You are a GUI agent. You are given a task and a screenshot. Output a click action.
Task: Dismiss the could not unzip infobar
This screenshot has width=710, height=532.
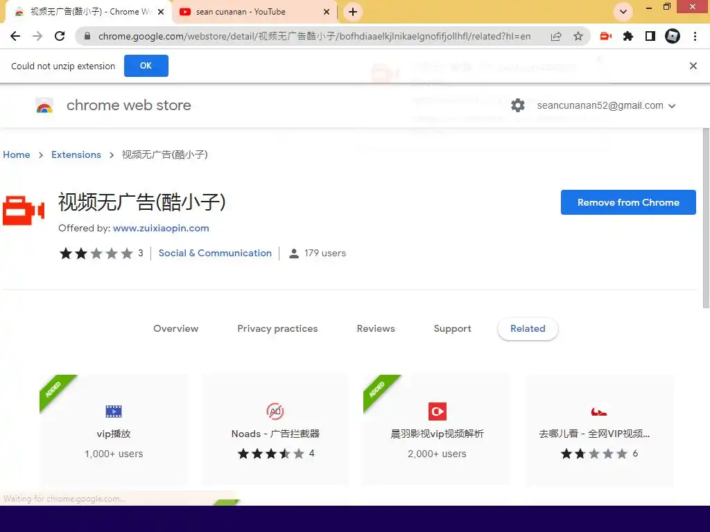[693, 66]
